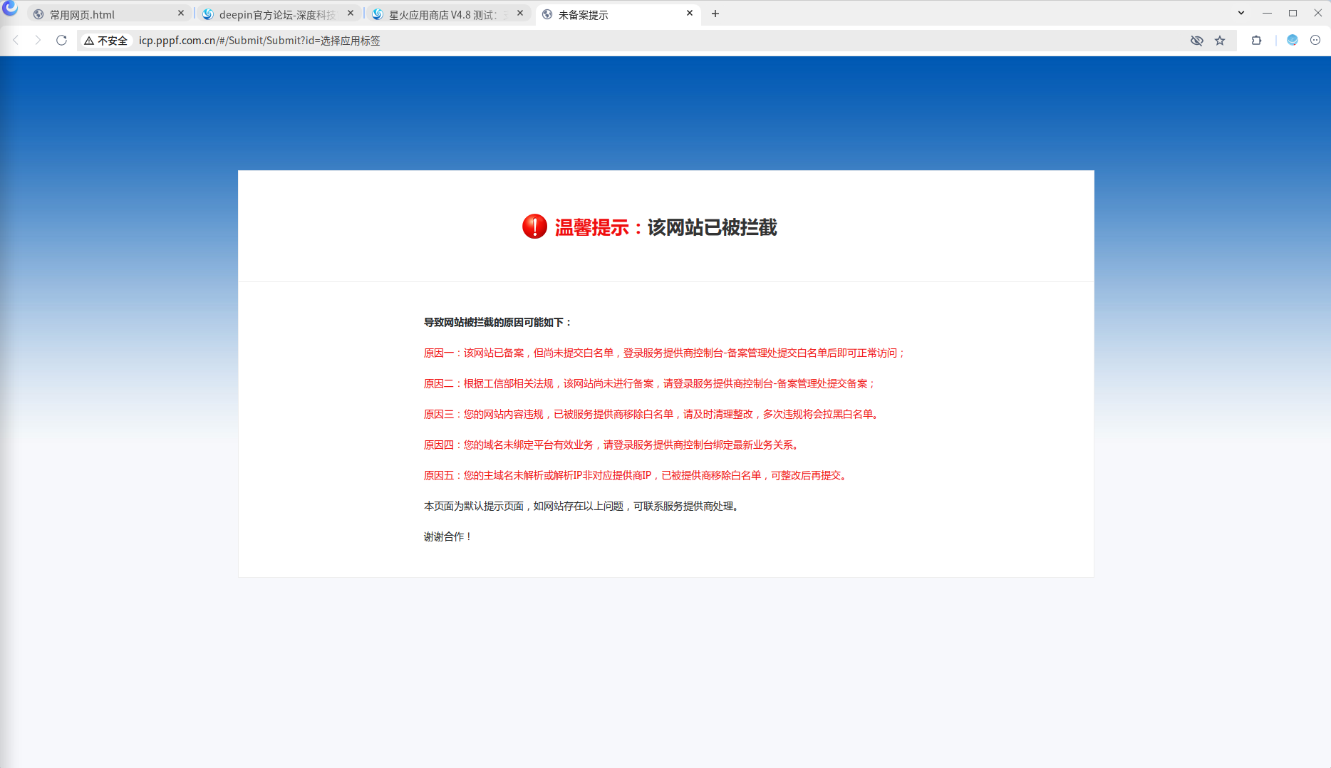
Task: Open a new tab with the plus button
Action: pyautogui.click(x=715, y=14)
